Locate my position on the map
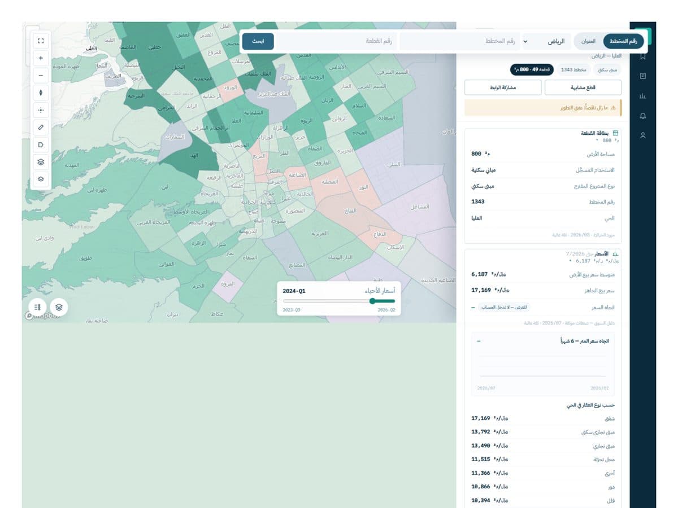This screenshot has width=678, height=508. point(41,110)
